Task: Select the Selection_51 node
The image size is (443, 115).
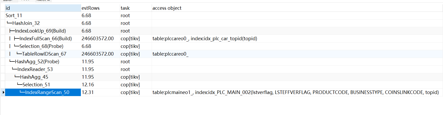Action: point(36,85)
